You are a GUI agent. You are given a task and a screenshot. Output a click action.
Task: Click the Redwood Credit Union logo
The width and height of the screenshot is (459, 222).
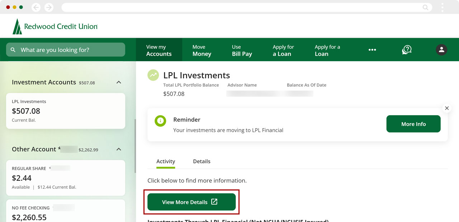pyautogui.click(x=55, y=26)
